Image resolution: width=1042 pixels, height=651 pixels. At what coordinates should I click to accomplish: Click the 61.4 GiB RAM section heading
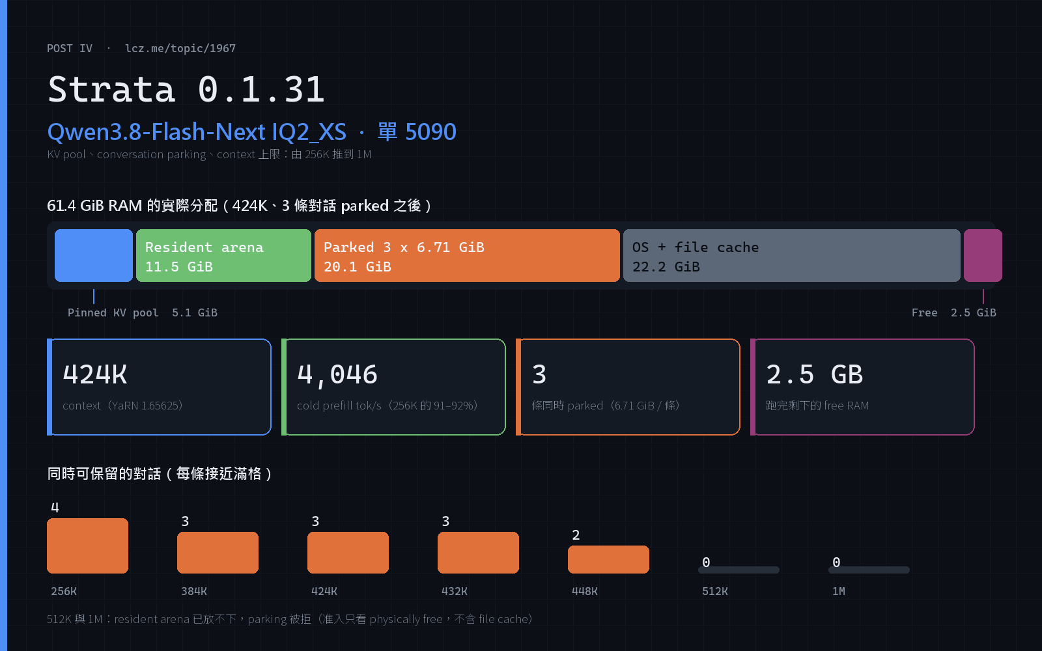(x=239, y=206)
